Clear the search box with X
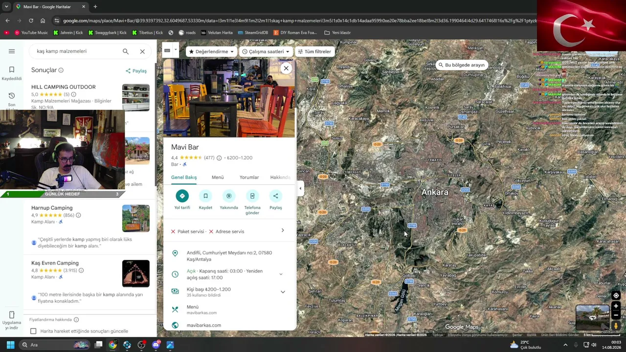 tap(142, 51)
